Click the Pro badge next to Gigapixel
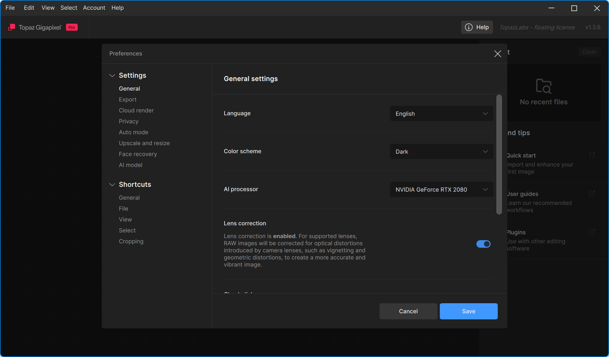 [72, 28]
